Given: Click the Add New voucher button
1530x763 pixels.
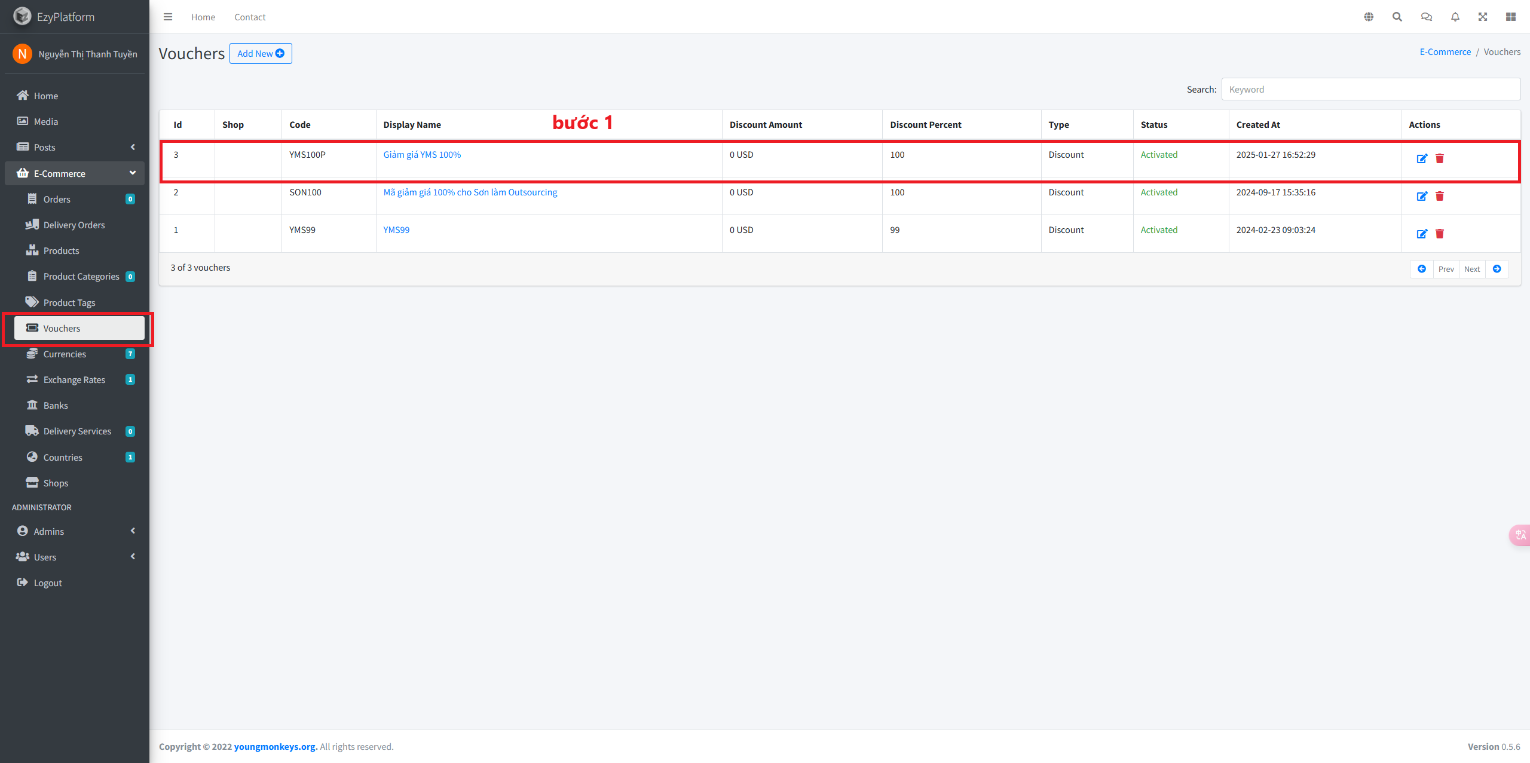Looking at the screenshot, I should (261, 54).
